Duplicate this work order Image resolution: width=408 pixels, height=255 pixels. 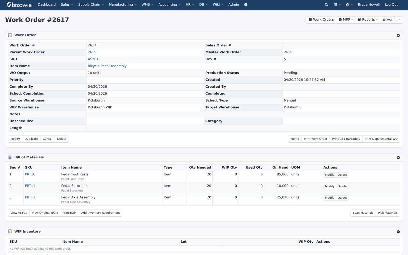(x=31, y=139)
